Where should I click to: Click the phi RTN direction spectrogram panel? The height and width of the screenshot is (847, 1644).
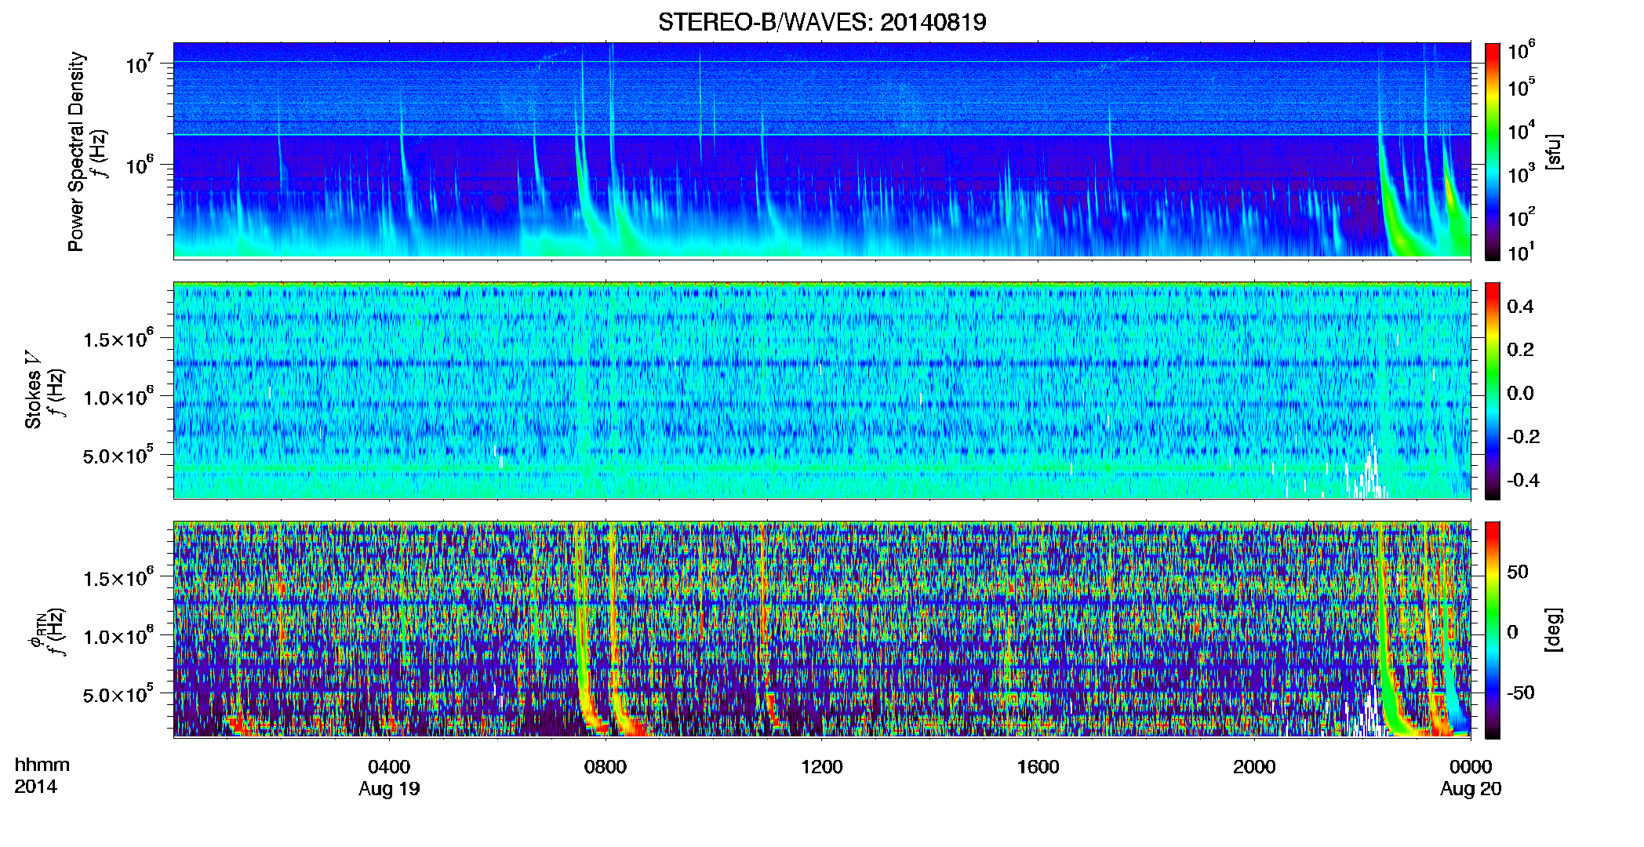pos(822,630)
